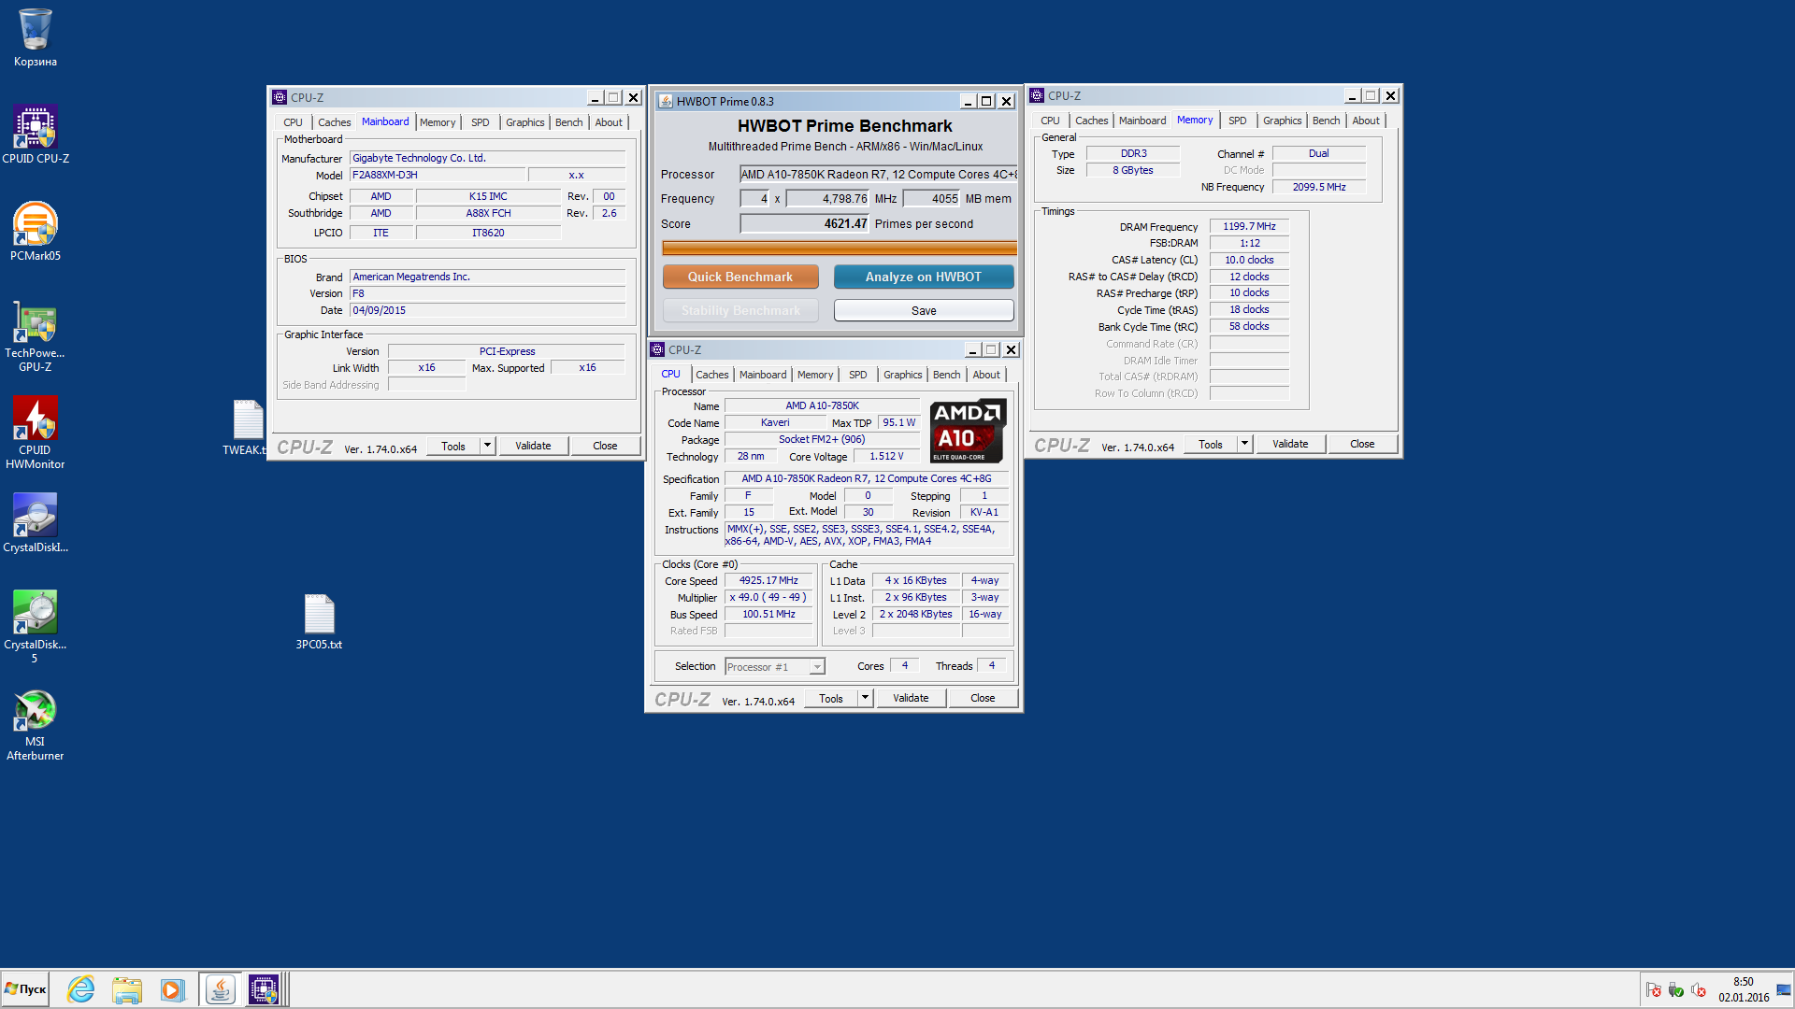This screenshot has width=1795, height=1009.
Task: Click the Action Center flag tray icon
Action: pyautogui.click(x=1654, y=990)
